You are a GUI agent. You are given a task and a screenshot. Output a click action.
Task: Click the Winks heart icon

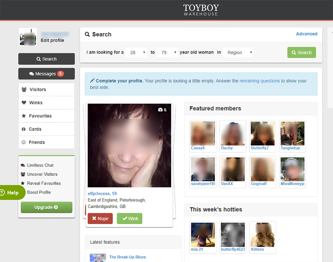point(24,103)
